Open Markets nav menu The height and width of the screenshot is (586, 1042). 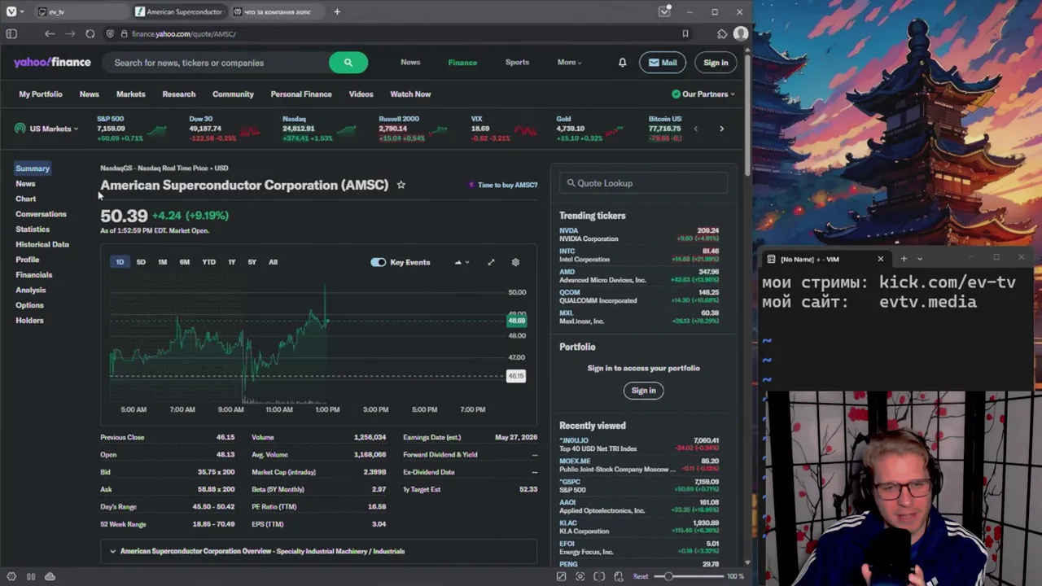[130, 94]
